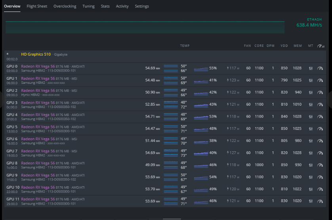Click overclock gauge icon for GPU 8
332x220 pixels.
pyautogui.click(x=320, y=165)
